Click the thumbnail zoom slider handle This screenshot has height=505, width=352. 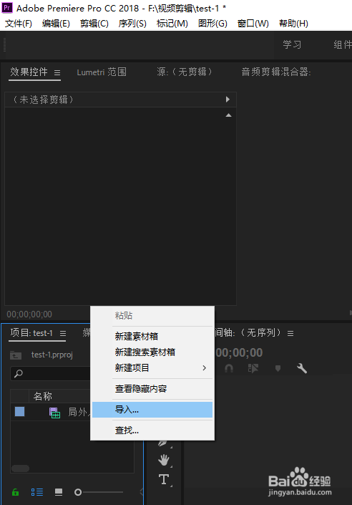(x=78, y=492)
